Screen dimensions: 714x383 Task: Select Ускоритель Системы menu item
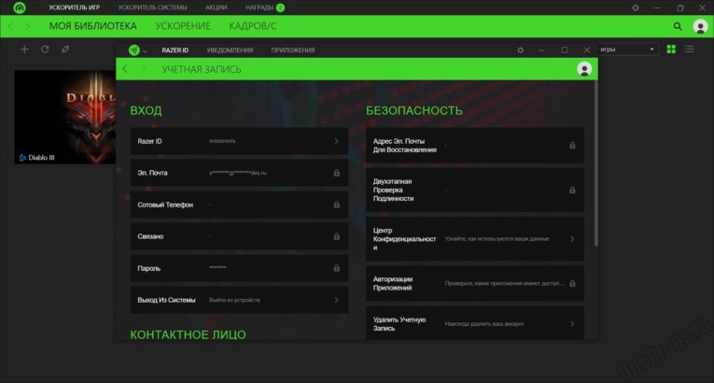(x=152, y=7)
